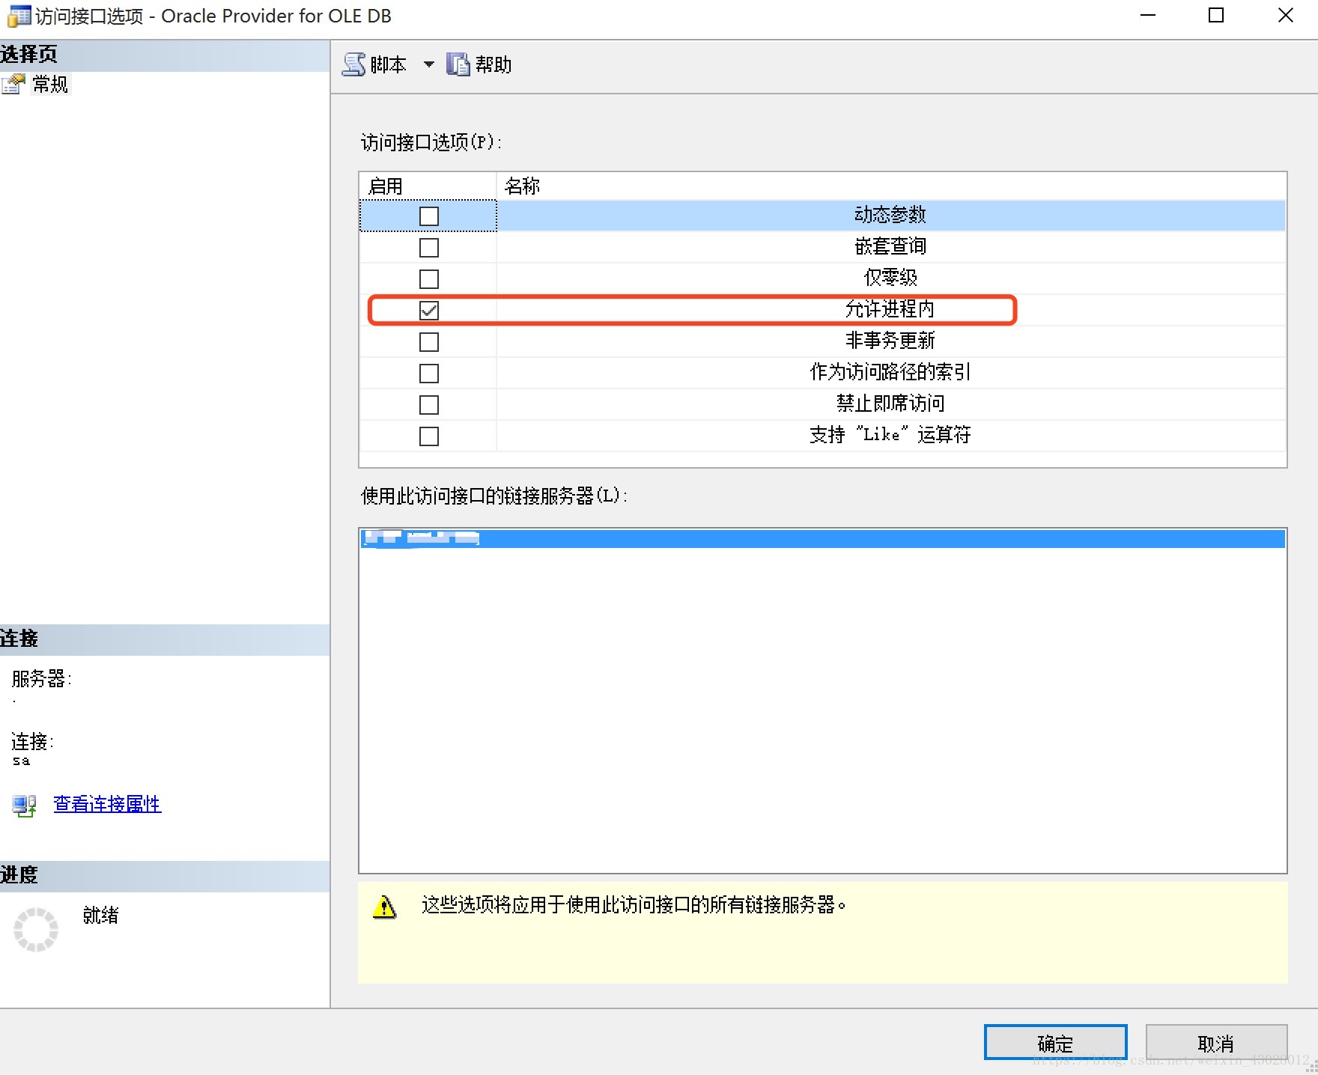The image size is (1318, 1075).
Task: Click the 确定 button
Action: [x=1055, y=1043]
